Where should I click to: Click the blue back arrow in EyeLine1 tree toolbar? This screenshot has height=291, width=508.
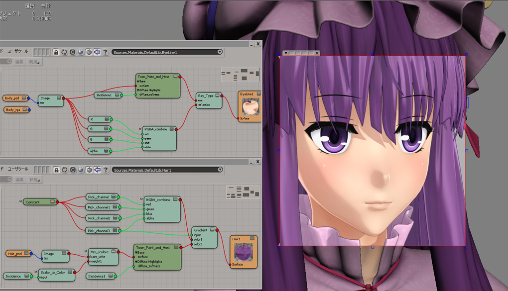(x=97, y=52)
